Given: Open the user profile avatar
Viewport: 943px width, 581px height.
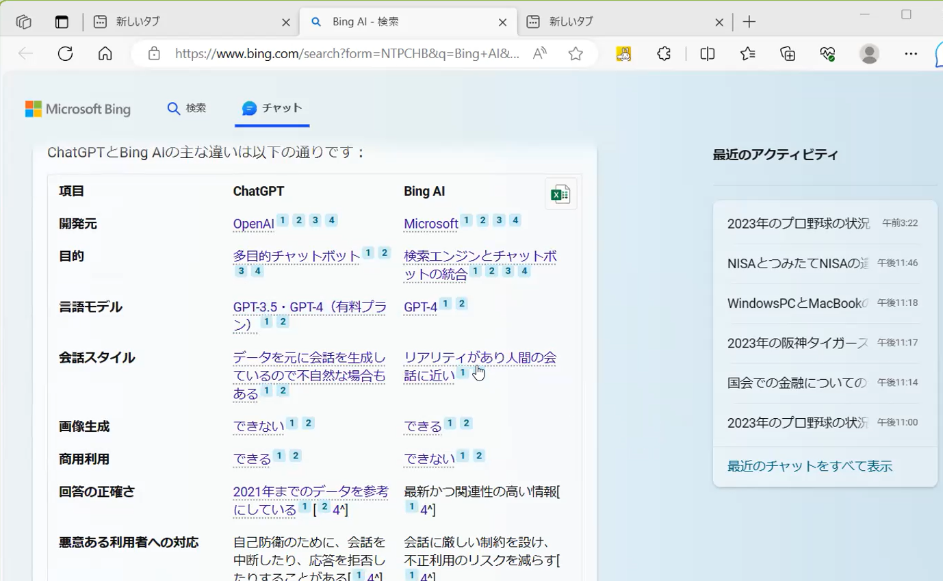Looking at the screenshot, I should point(869,53).
